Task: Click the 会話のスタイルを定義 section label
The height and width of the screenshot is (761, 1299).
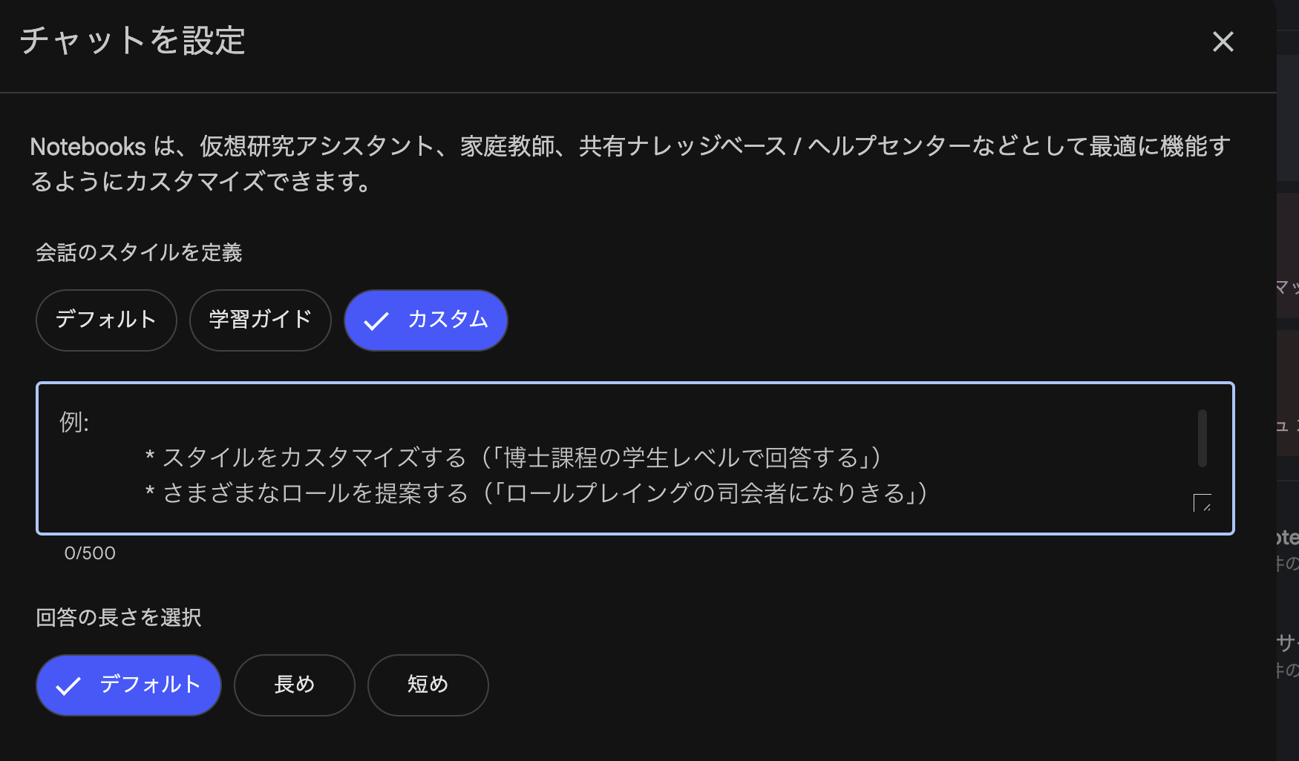Action: pyautogui.click(x=140, y=252)
